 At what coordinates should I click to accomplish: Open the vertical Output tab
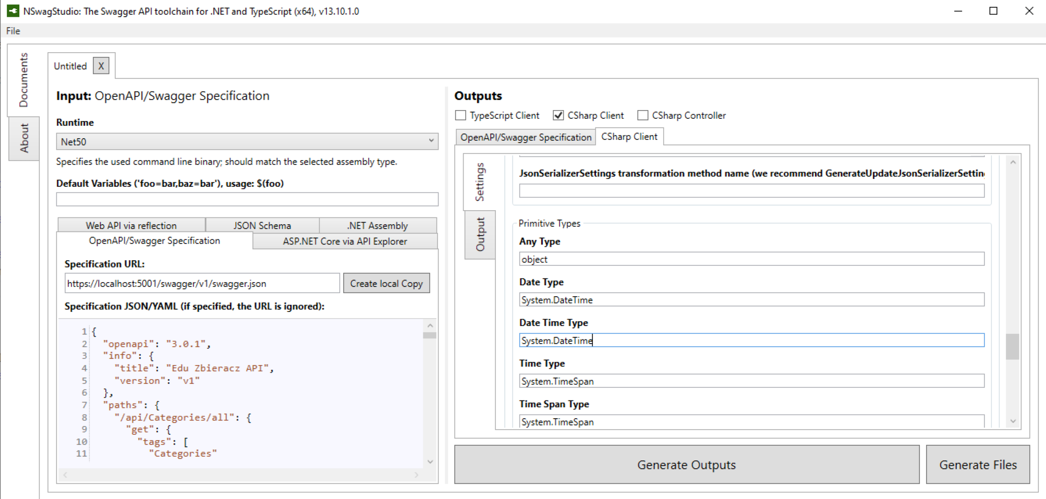click(x=480, y=235)
